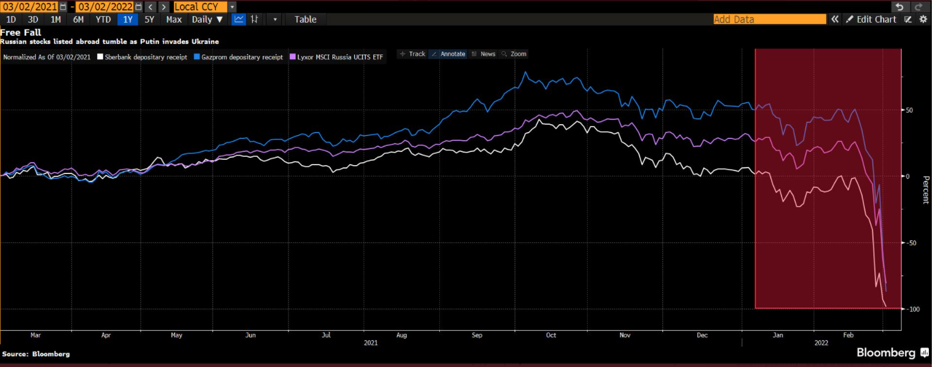Click the Add Data input field
933x367 pixels.
[769, 19]
